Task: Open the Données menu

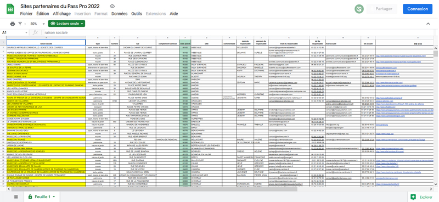Action: (x=119, y=14)
